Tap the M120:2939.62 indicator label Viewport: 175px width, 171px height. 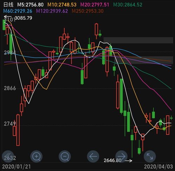tap(52, 11)
